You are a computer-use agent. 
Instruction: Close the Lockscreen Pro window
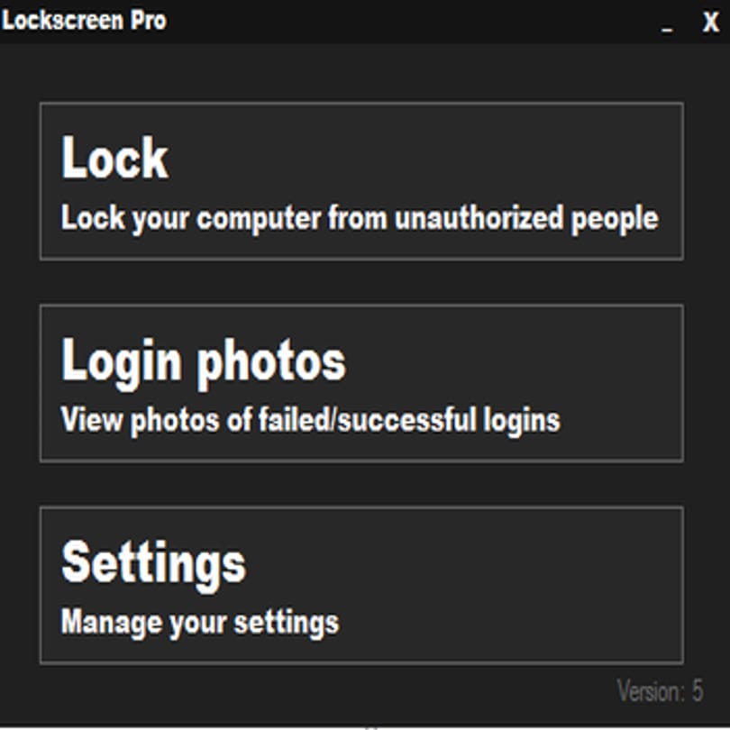coord(710,23)
